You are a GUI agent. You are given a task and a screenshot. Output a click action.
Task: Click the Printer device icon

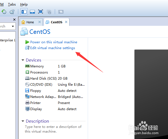pos(27,103)
